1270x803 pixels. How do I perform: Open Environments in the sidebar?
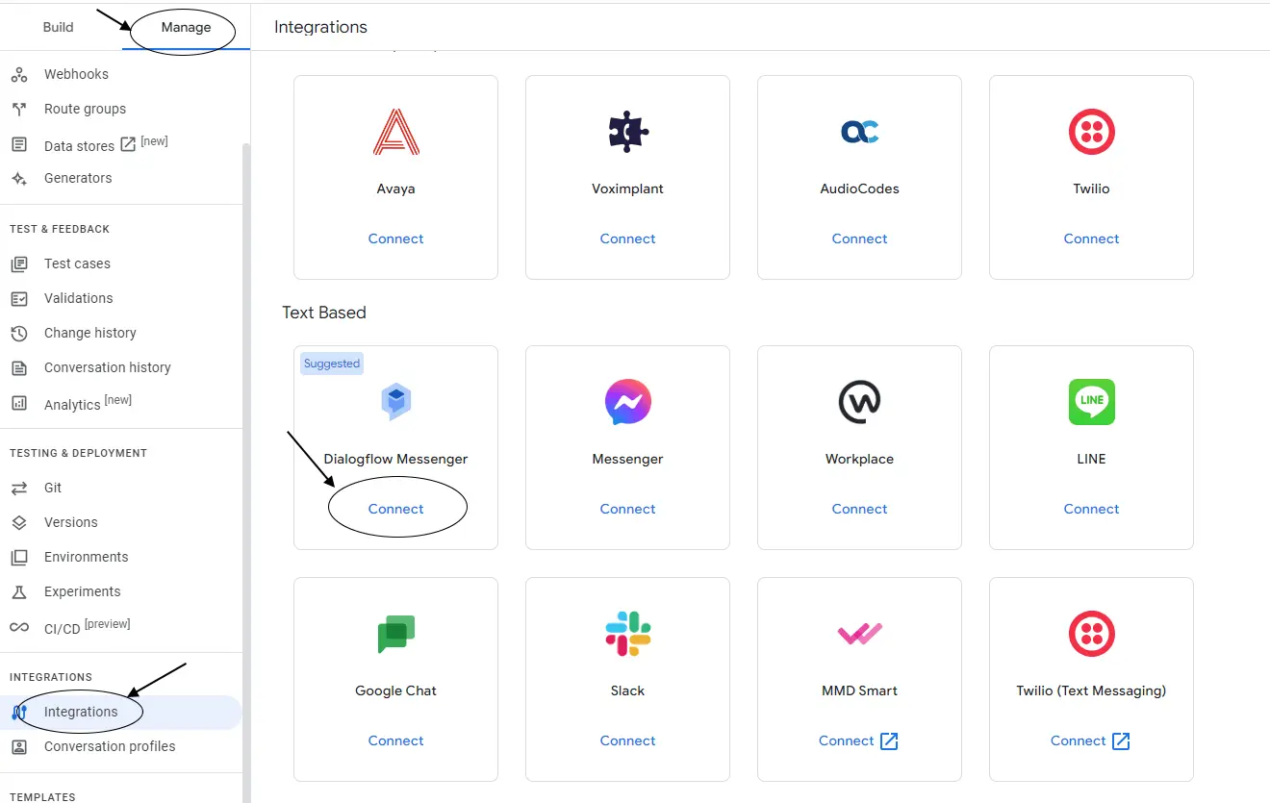click(86, 557)
